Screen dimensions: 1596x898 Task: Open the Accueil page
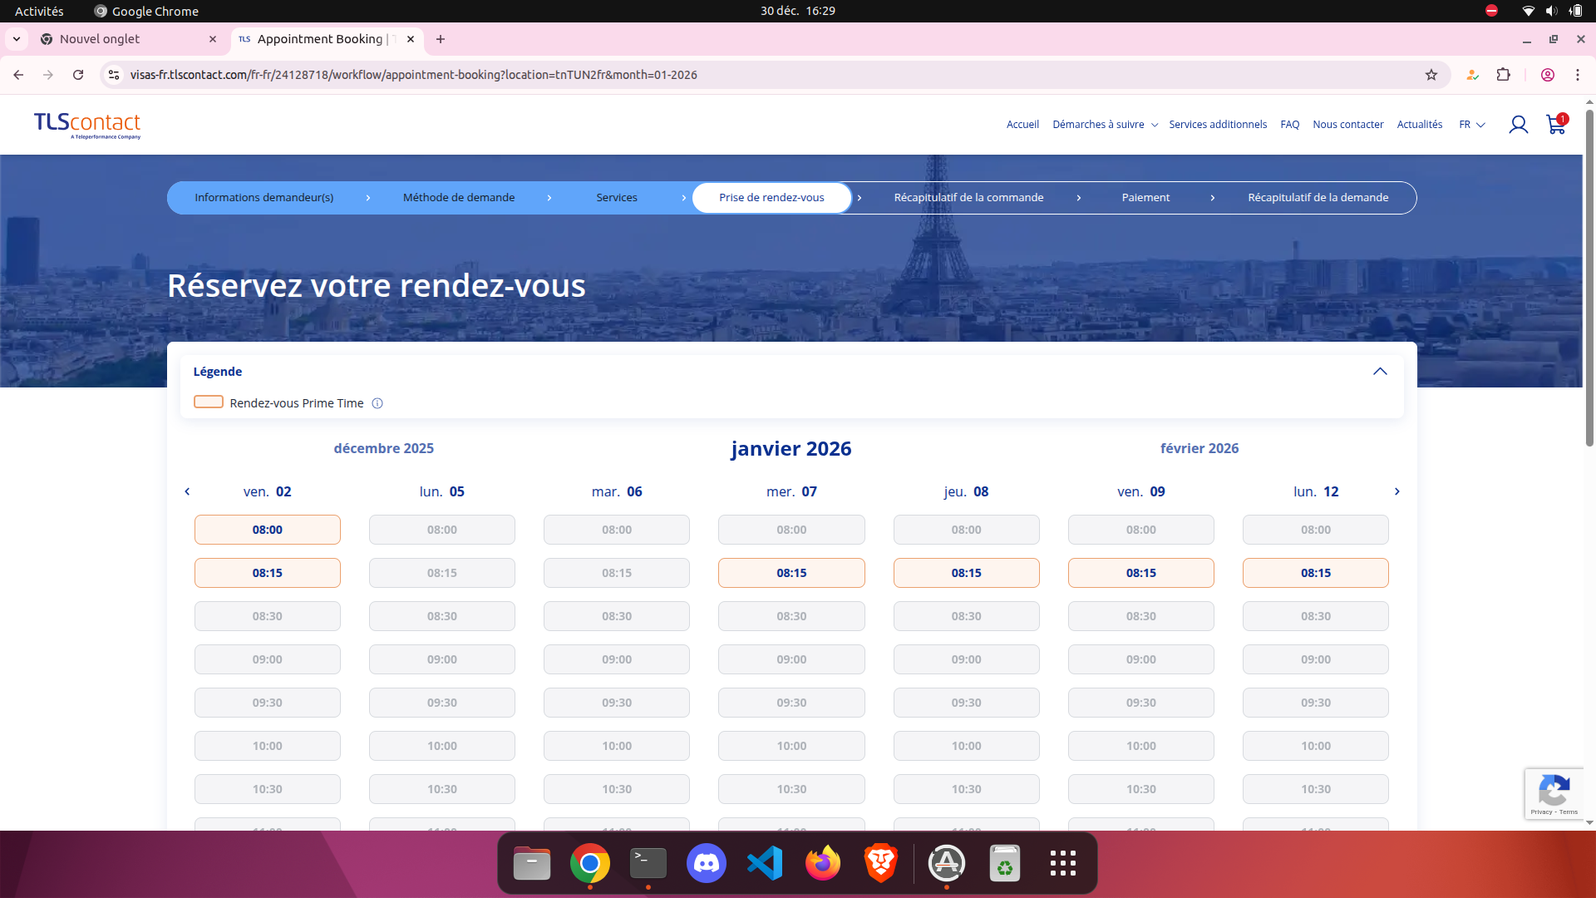tap(1022, 125)
